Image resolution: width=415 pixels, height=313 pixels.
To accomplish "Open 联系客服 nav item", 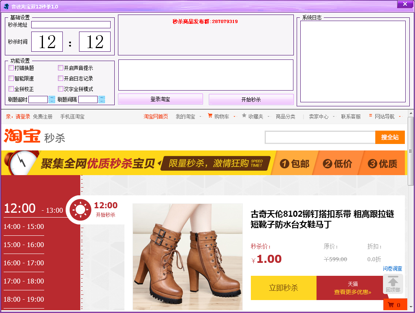I will click(351, 116).
